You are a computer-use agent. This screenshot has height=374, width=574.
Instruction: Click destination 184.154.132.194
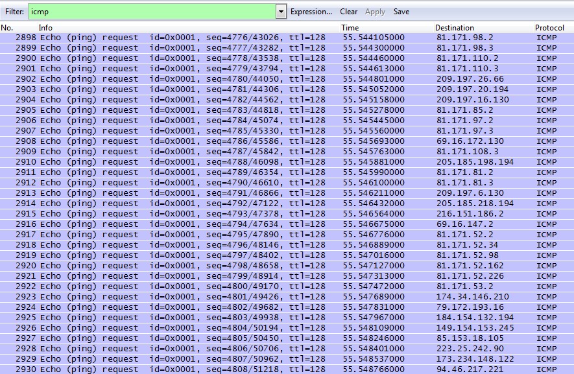[x=475, y=318]
